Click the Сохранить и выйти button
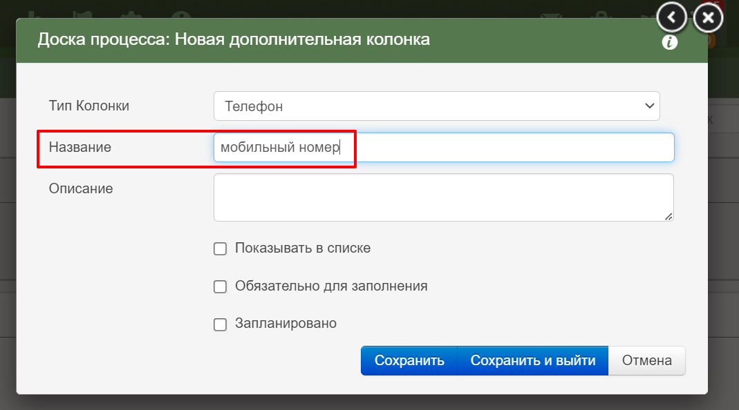739x410 pixels. point(533,360)
